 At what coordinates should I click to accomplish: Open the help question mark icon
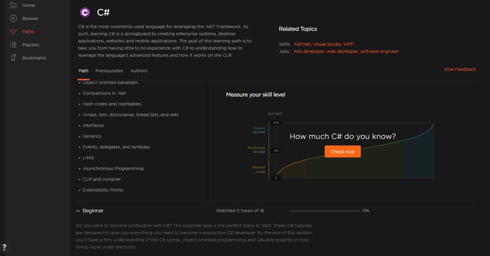tap(4, 247)
